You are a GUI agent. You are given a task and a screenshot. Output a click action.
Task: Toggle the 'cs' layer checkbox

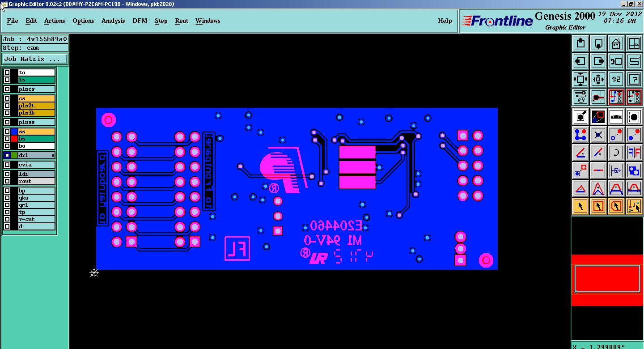[x=7, y=98]
